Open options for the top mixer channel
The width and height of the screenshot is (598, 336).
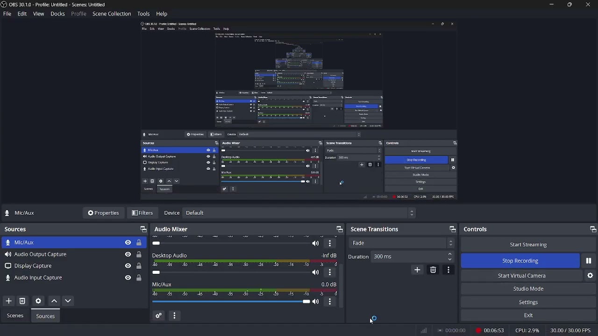tap(330, 244)
